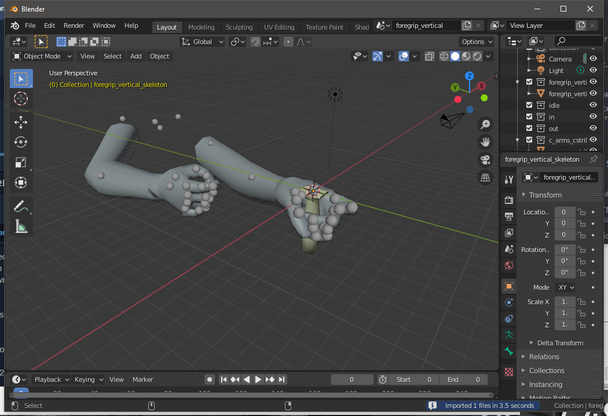Open the Global orientation dropdown
The image size is (608, 416).
pyautogui.click(x=203, y=42)
